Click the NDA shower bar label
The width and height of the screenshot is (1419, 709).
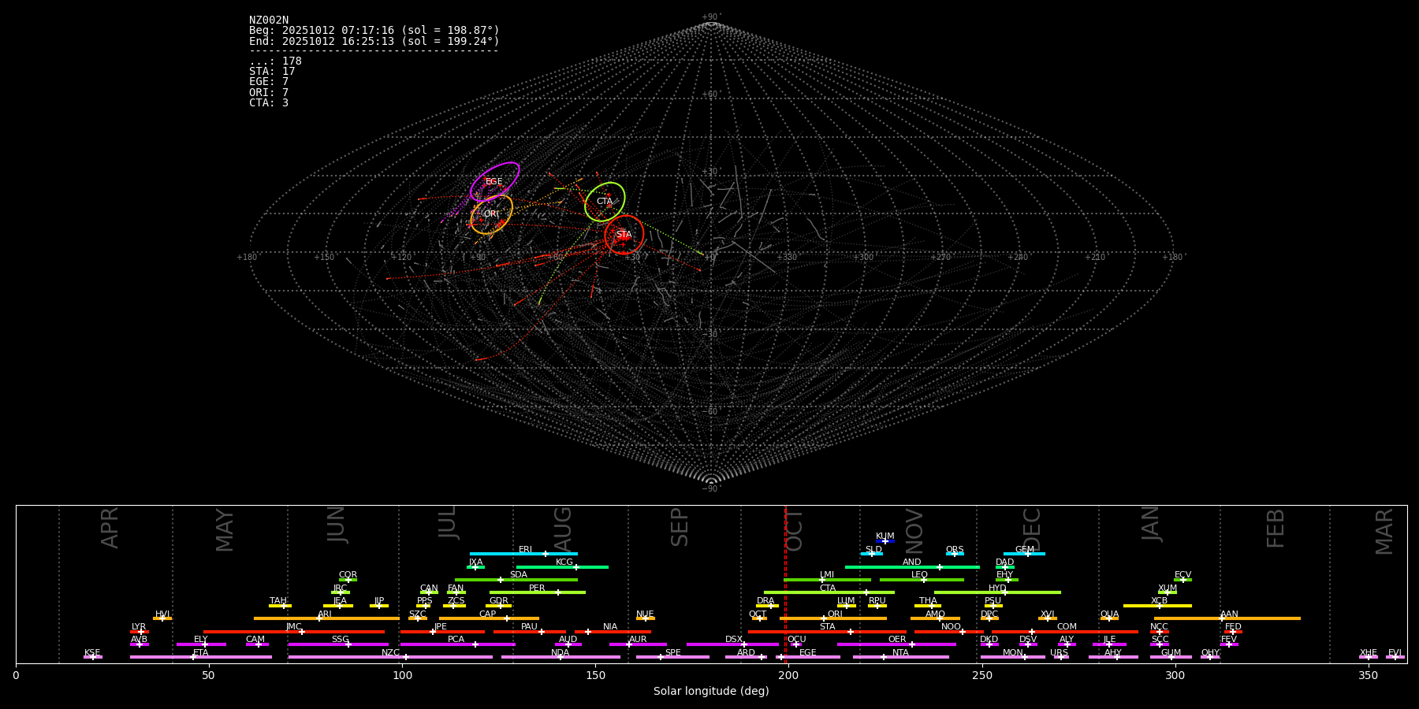(x=560, y=653)
